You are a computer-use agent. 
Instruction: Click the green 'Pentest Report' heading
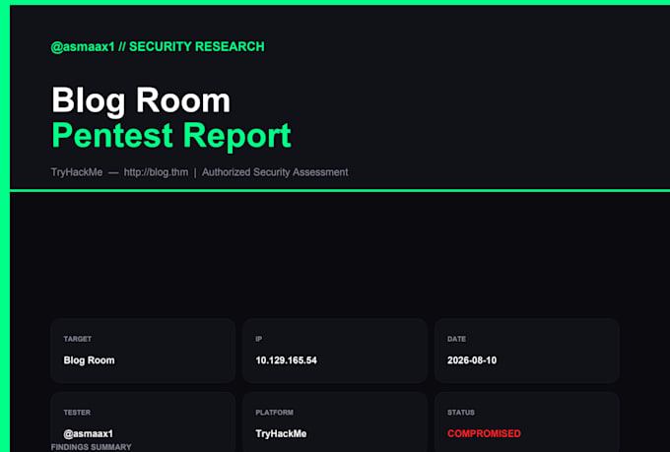(171, 136)
